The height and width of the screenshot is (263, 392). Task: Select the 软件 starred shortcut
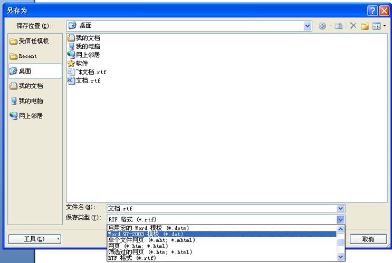point(78,63)
